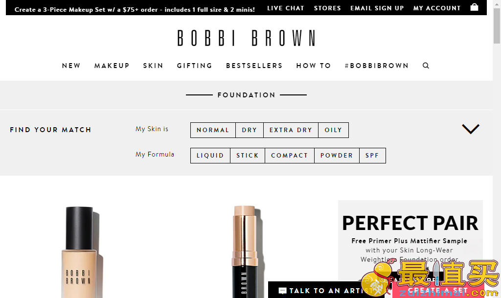
Task: Click Talk to an Artist button
Action: [326, 290]
